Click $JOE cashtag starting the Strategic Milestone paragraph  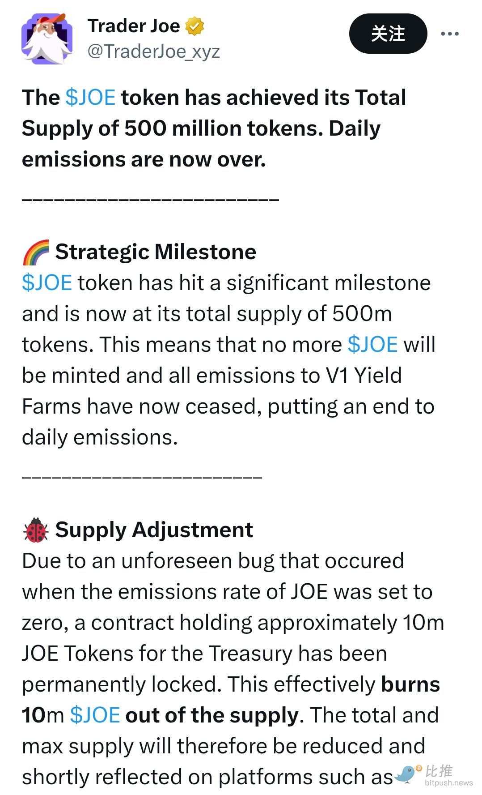pyautogui.click(x=47, y=283)
